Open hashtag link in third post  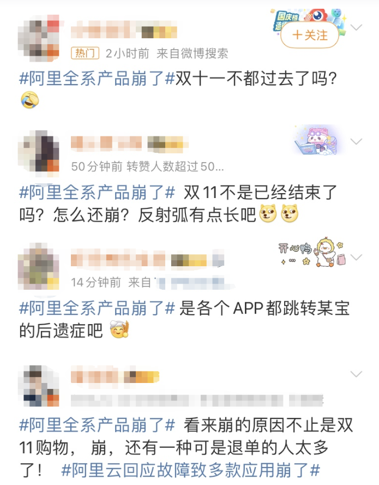click(98, 308)
